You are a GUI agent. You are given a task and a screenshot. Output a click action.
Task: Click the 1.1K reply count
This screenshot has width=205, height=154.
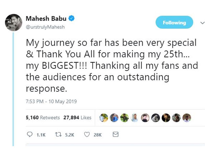click(x=40, y=135)
